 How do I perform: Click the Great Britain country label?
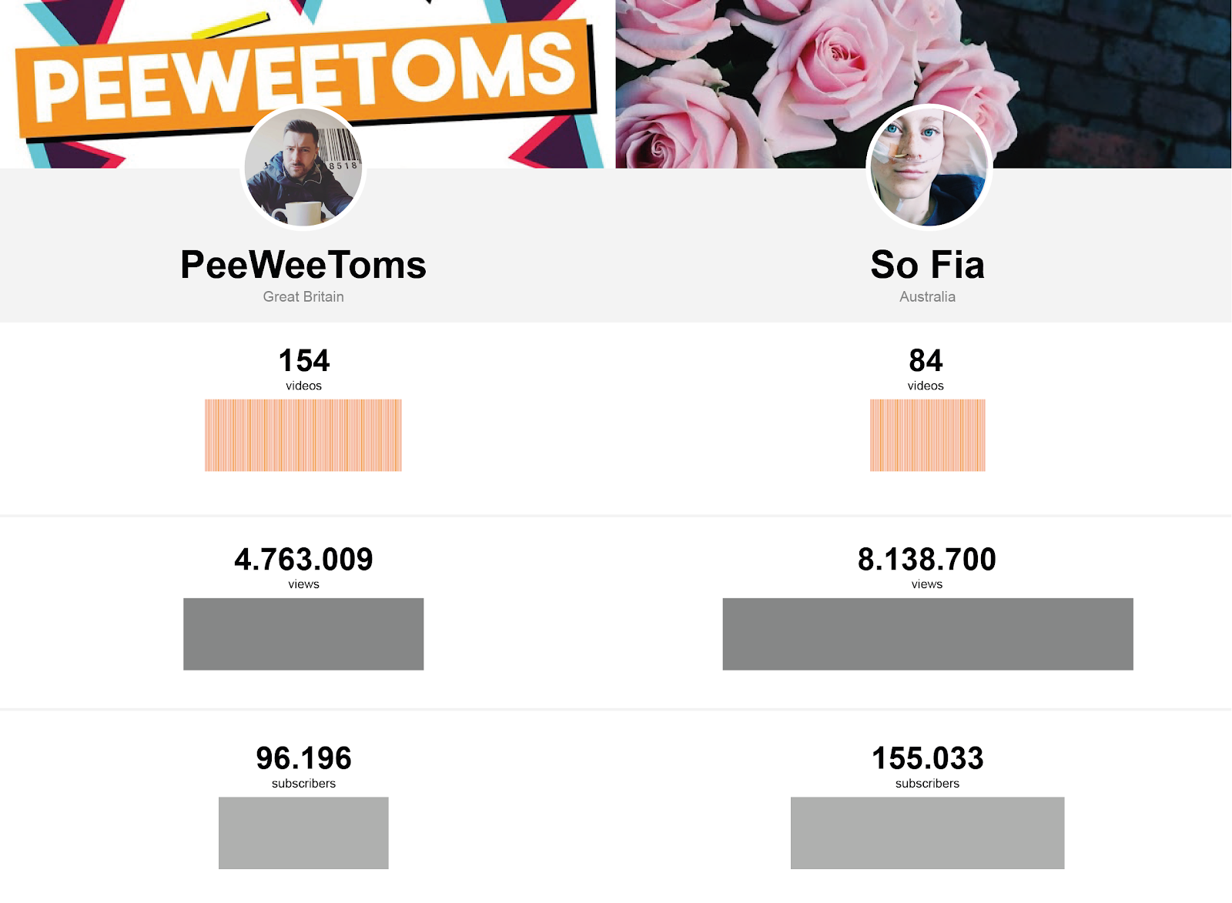pyautogui.click(x=303, y=296)
